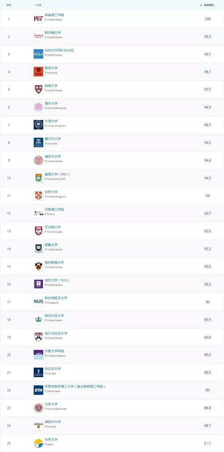Open the ETH Zurich logo
This screenshot has width=224, height=452.
click(39, 390)
